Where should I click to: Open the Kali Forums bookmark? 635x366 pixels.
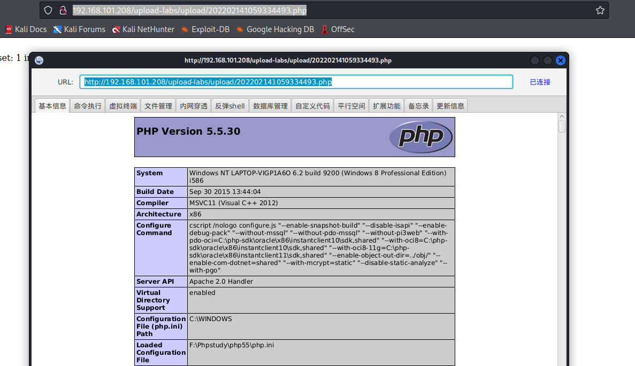[x=79, y=29]
